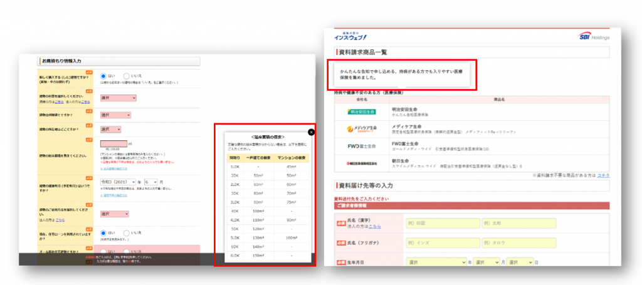The image size is (642, 285).
Task: Open the building usage 選択 dropdown
Action: click(x=114, y=214)
